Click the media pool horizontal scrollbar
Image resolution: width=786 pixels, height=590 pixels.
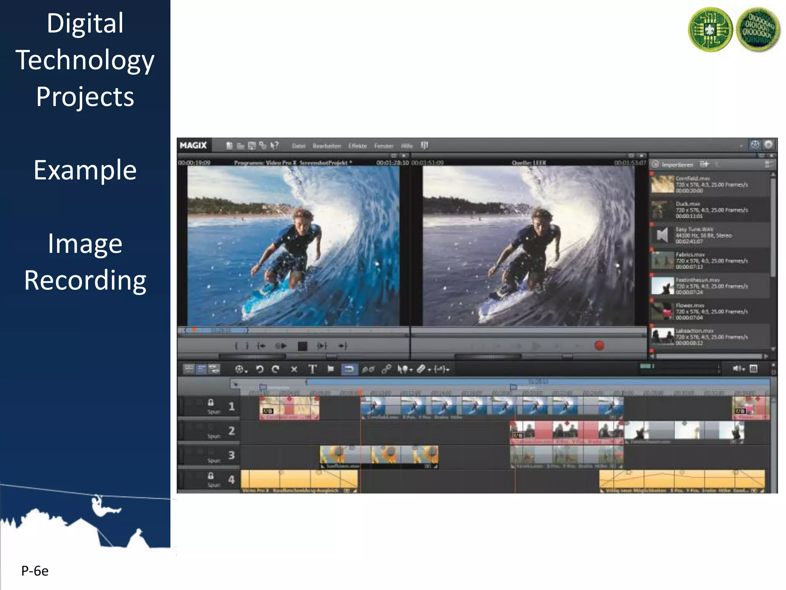point(709,356)
